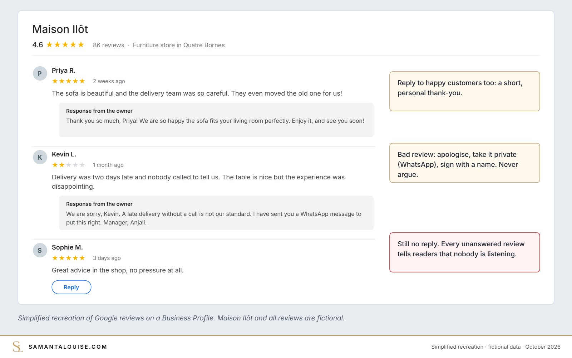Click the SL logo in the footer
Image resolution: width=572 pixels, height=358 pixels.
pyautogui.click(x=18, y=347)
